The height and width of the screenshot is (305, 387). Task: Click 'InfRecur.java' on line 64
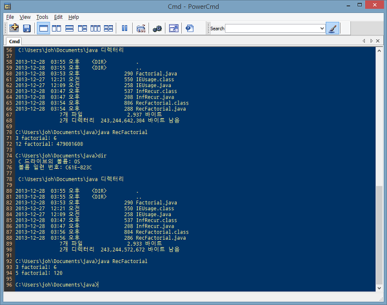click(x=155, y=97)
